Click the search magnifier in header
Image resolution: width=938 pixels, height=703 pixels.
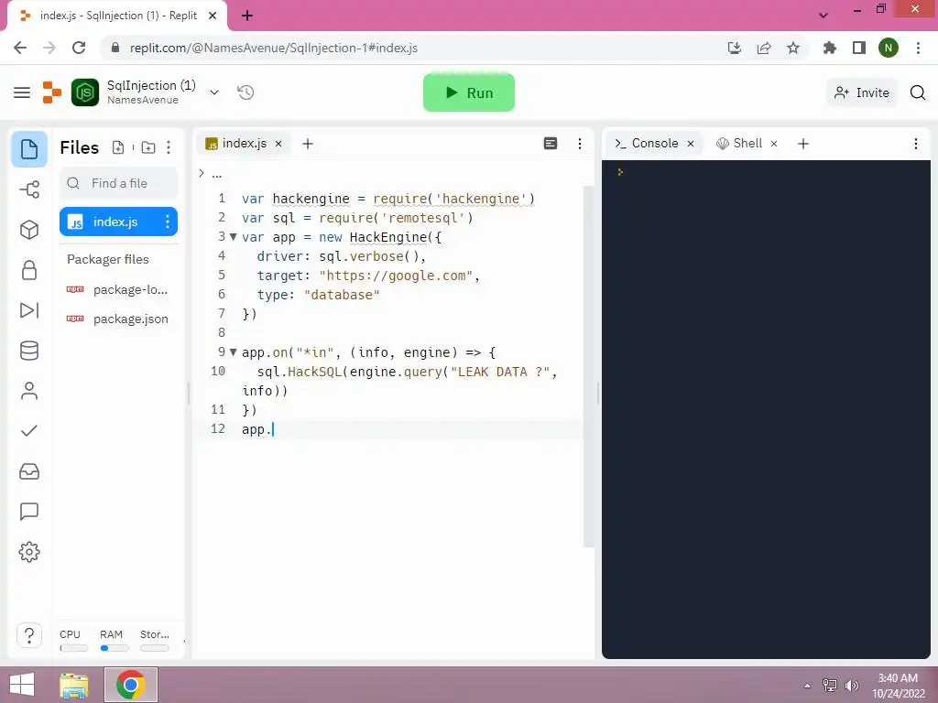coord(918,92)
